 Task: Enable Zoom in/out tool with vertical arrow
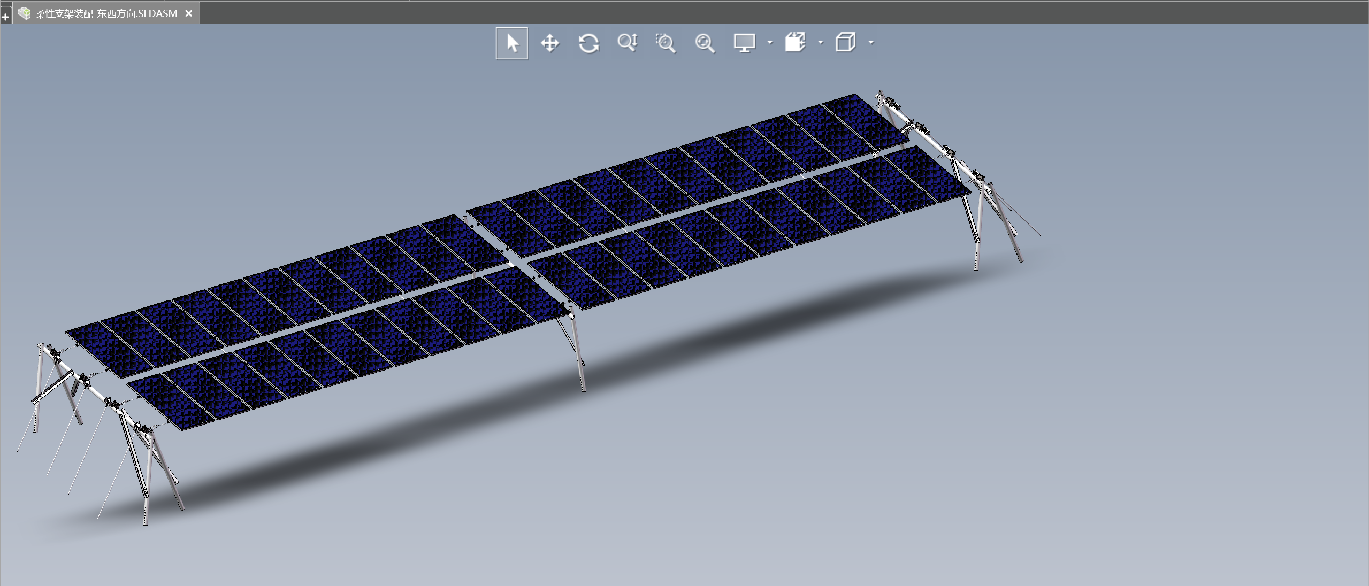(x=628, y=43)
